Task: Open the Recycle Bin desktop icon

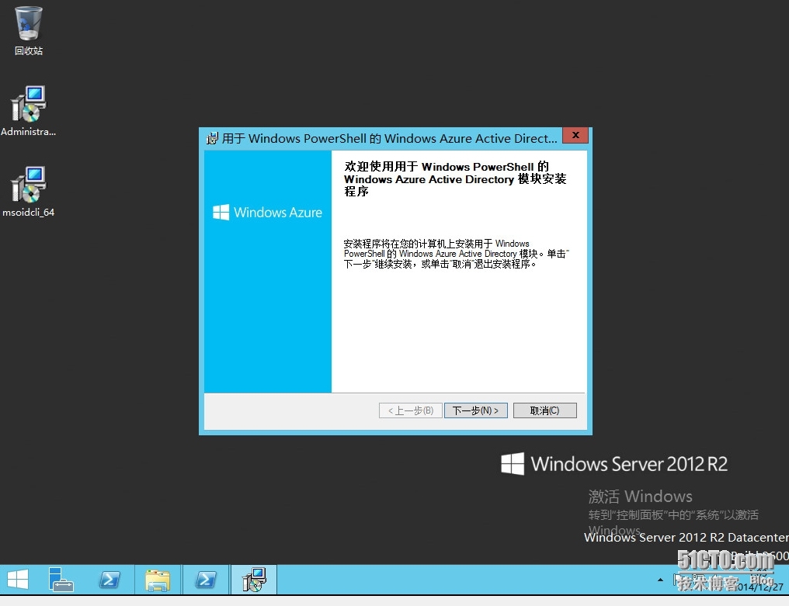Action: (28, 30)
